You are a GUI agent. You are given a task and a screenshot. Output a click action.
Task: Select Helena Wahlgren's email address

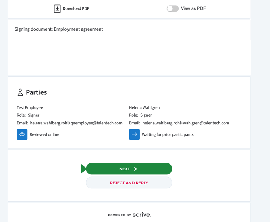(x=185, y=123)
